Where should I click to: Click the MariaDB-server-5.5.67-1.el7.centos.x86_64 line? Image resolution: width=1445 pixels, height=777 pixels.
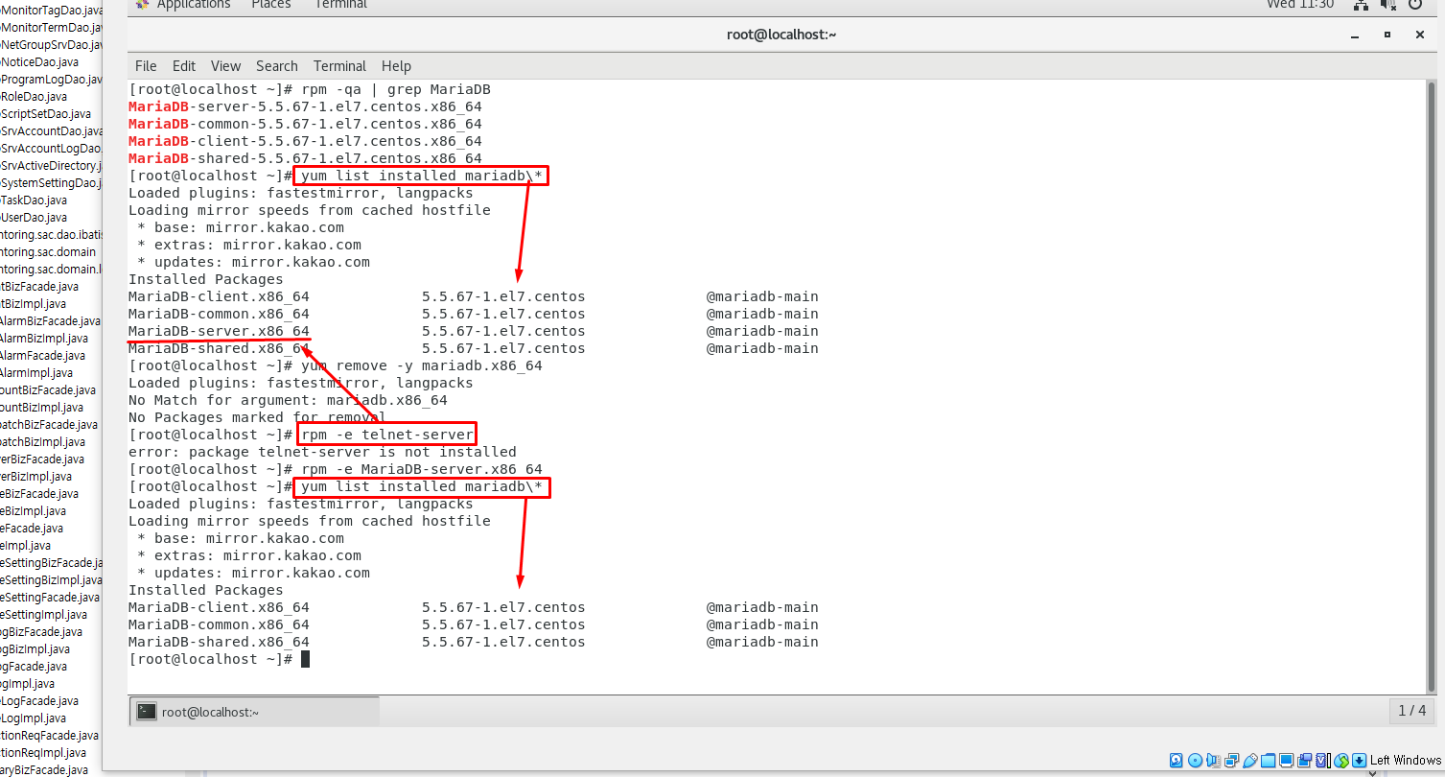point(305,106)
